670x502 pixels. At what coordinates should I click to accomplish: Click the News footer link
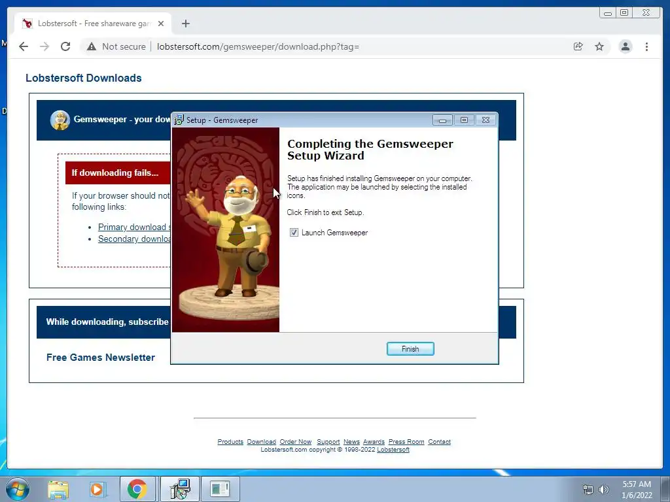(351, 441)
